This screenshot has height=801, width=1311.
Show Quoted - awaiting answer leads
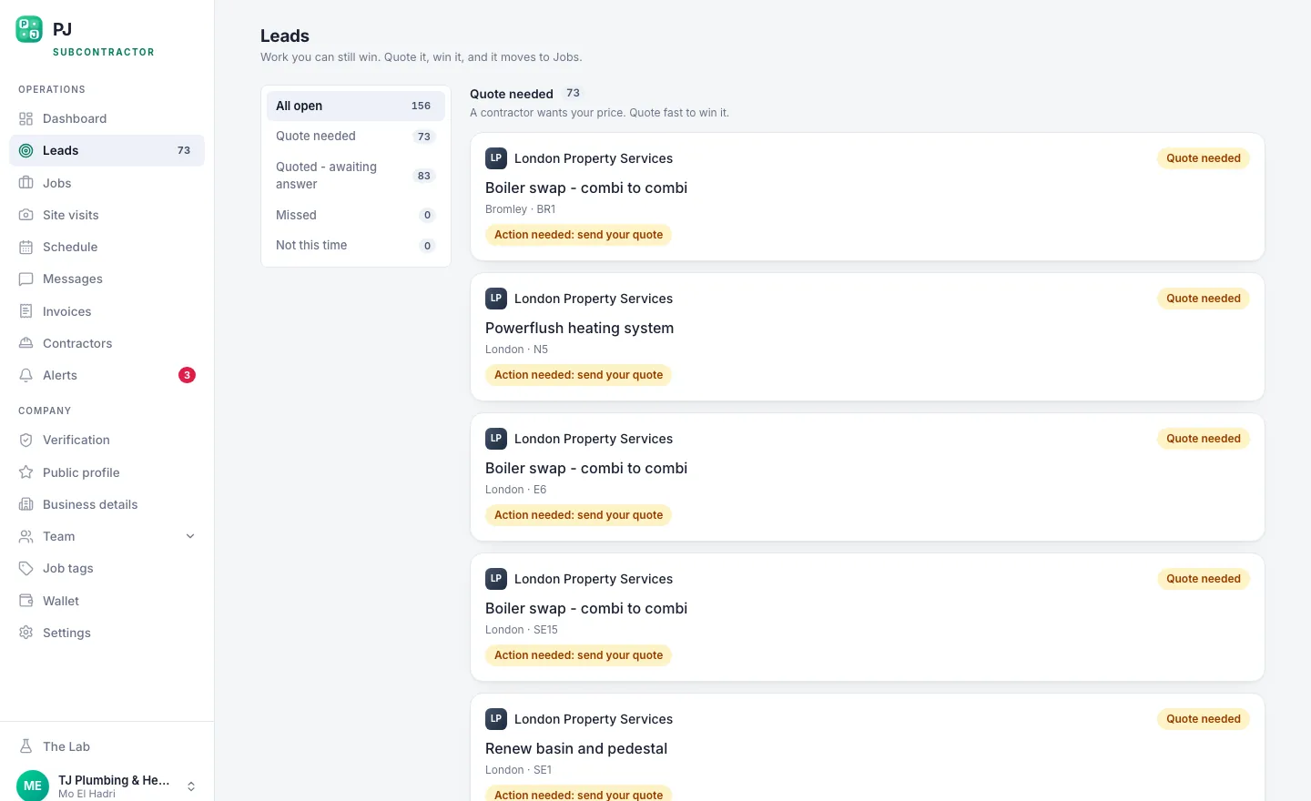tap(355, 176)
